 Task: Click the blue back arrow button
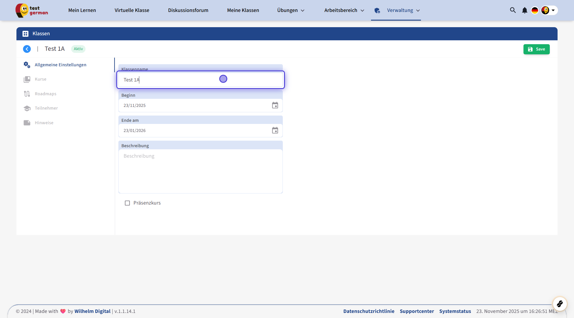coord(27,49)
